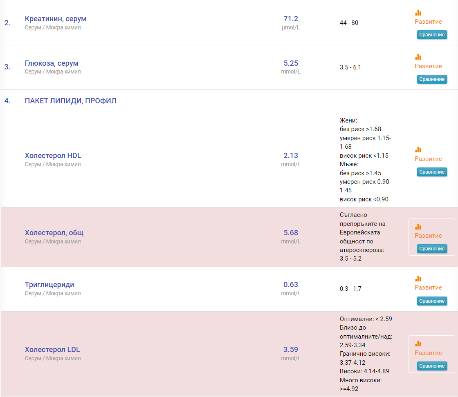Open Развитие for Холестерол, общ
Image resolution: width=458 pixels, height=397 pixels.
point(428,236)
